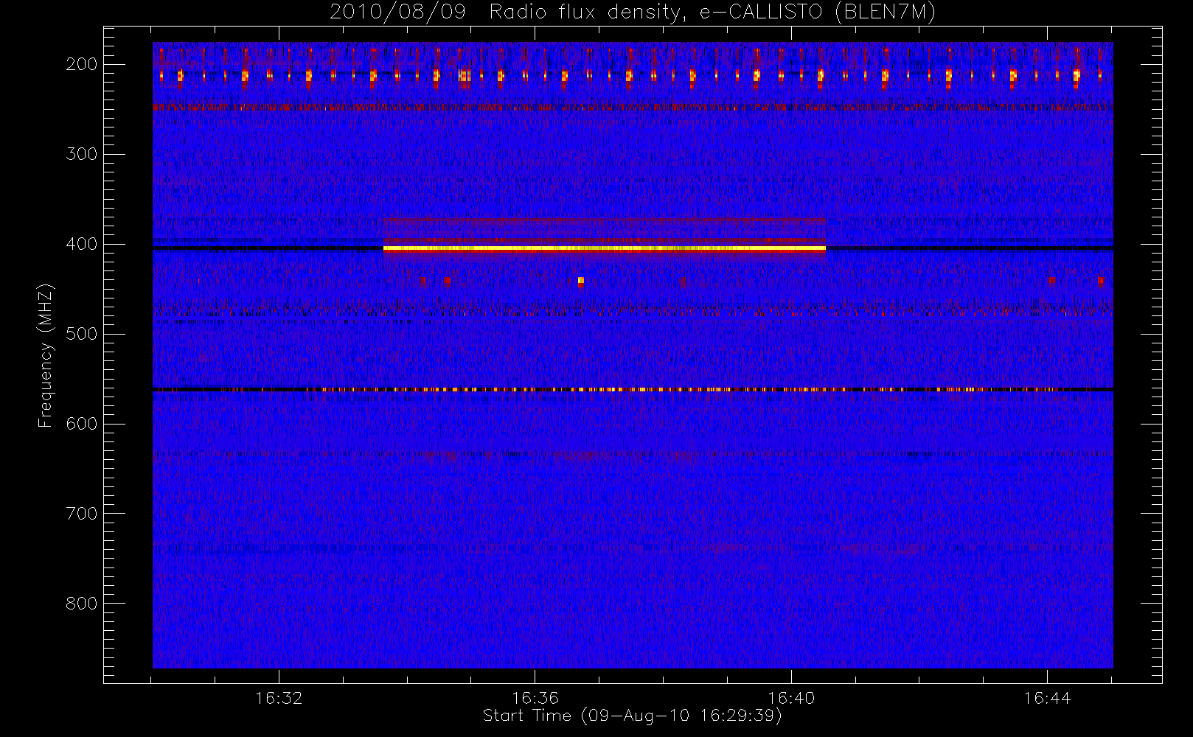Viewport: 1193px width, 737px height.
Task: Click the 16:44 time tick label
Action: (x=1047, y=697)
